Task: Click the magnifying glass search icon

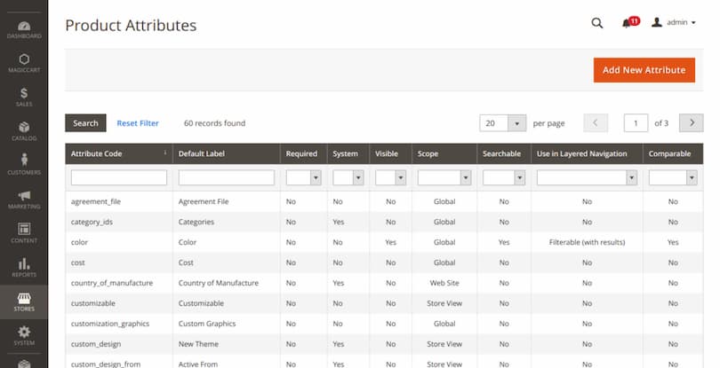Action: pyautogui.click(x=597, y=23)
